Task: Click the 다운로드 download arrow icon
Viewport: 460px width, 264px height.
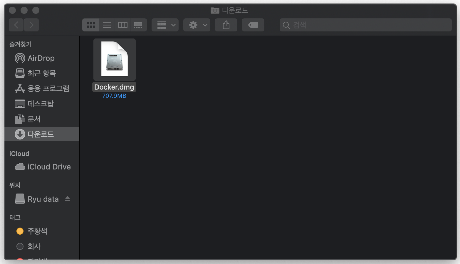Action: (x=20, y=134)
